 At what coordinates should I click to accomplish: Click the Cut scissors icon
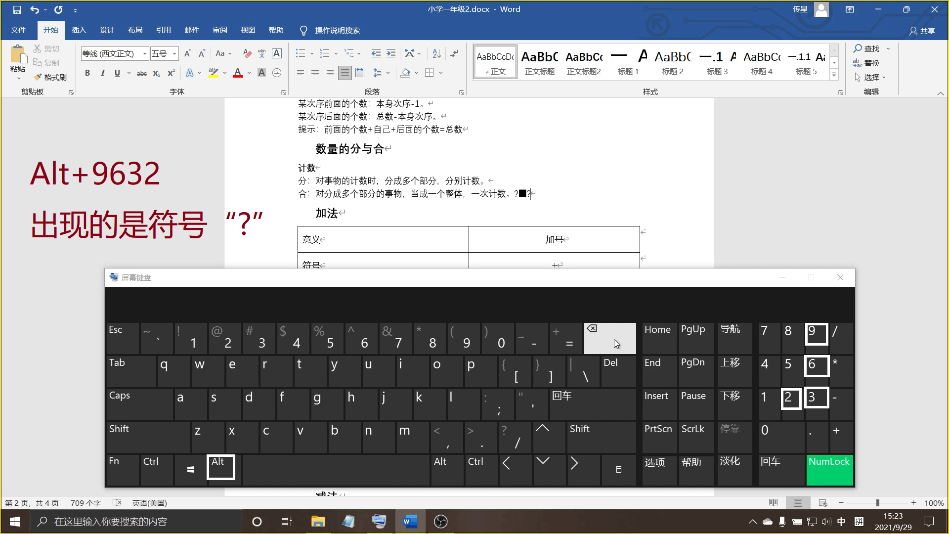point(37,48)
